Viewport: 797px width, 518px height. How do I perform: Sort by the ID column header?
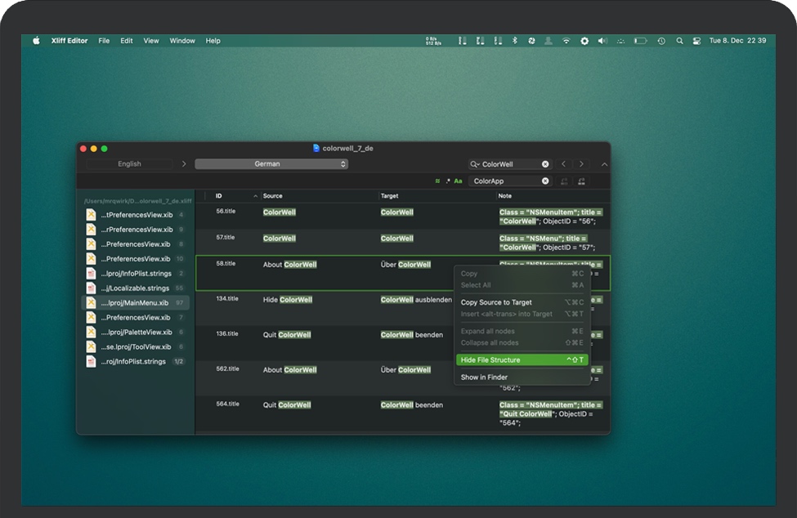234,196
